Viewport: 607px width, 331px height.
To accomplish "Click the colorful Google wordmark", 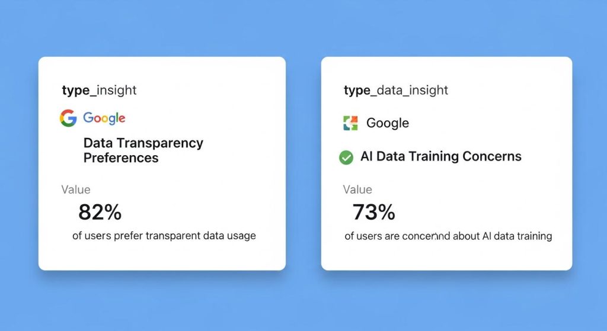I will [104, 118].
